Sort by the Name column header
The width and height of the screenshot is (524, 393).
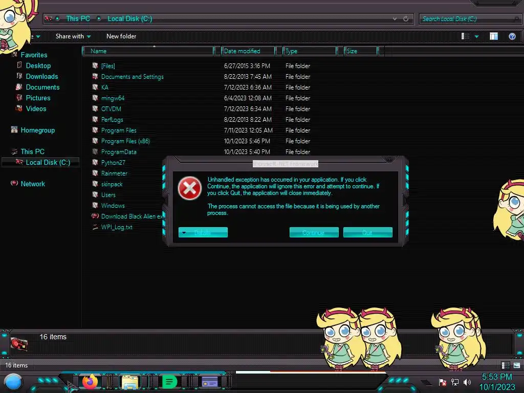(x=148, y=51)
